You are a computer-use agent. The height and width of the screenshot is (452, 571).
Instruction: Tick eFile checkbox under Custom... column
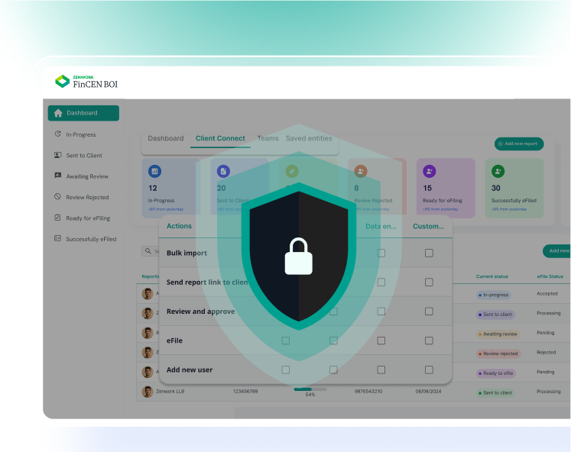429,341
